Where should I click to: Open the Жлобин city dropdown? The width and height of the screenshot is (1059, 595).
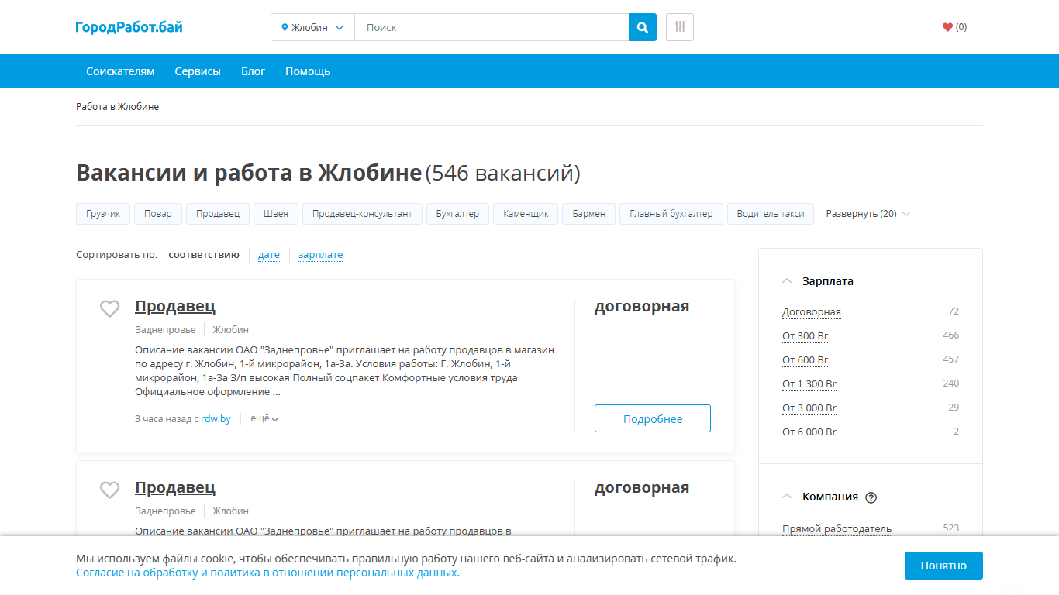point(312,27)
